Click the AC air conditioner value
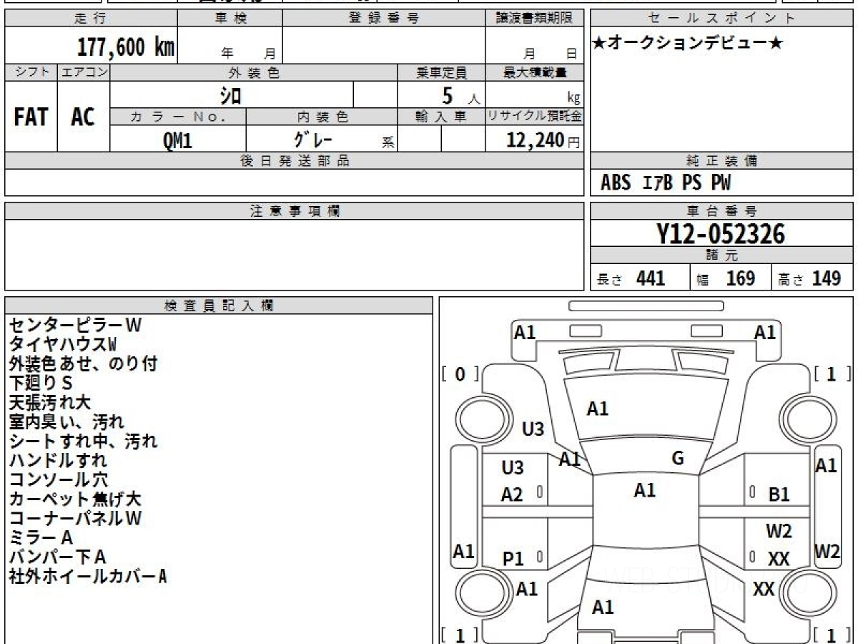Screen dimensions: 858x644 (x=83, y=117)
